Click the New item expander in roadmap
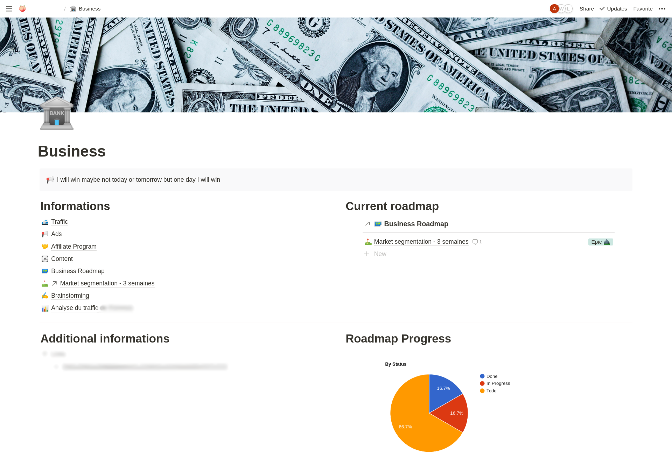This screenshot has height=471, width=672. click(x=367, y=254)
